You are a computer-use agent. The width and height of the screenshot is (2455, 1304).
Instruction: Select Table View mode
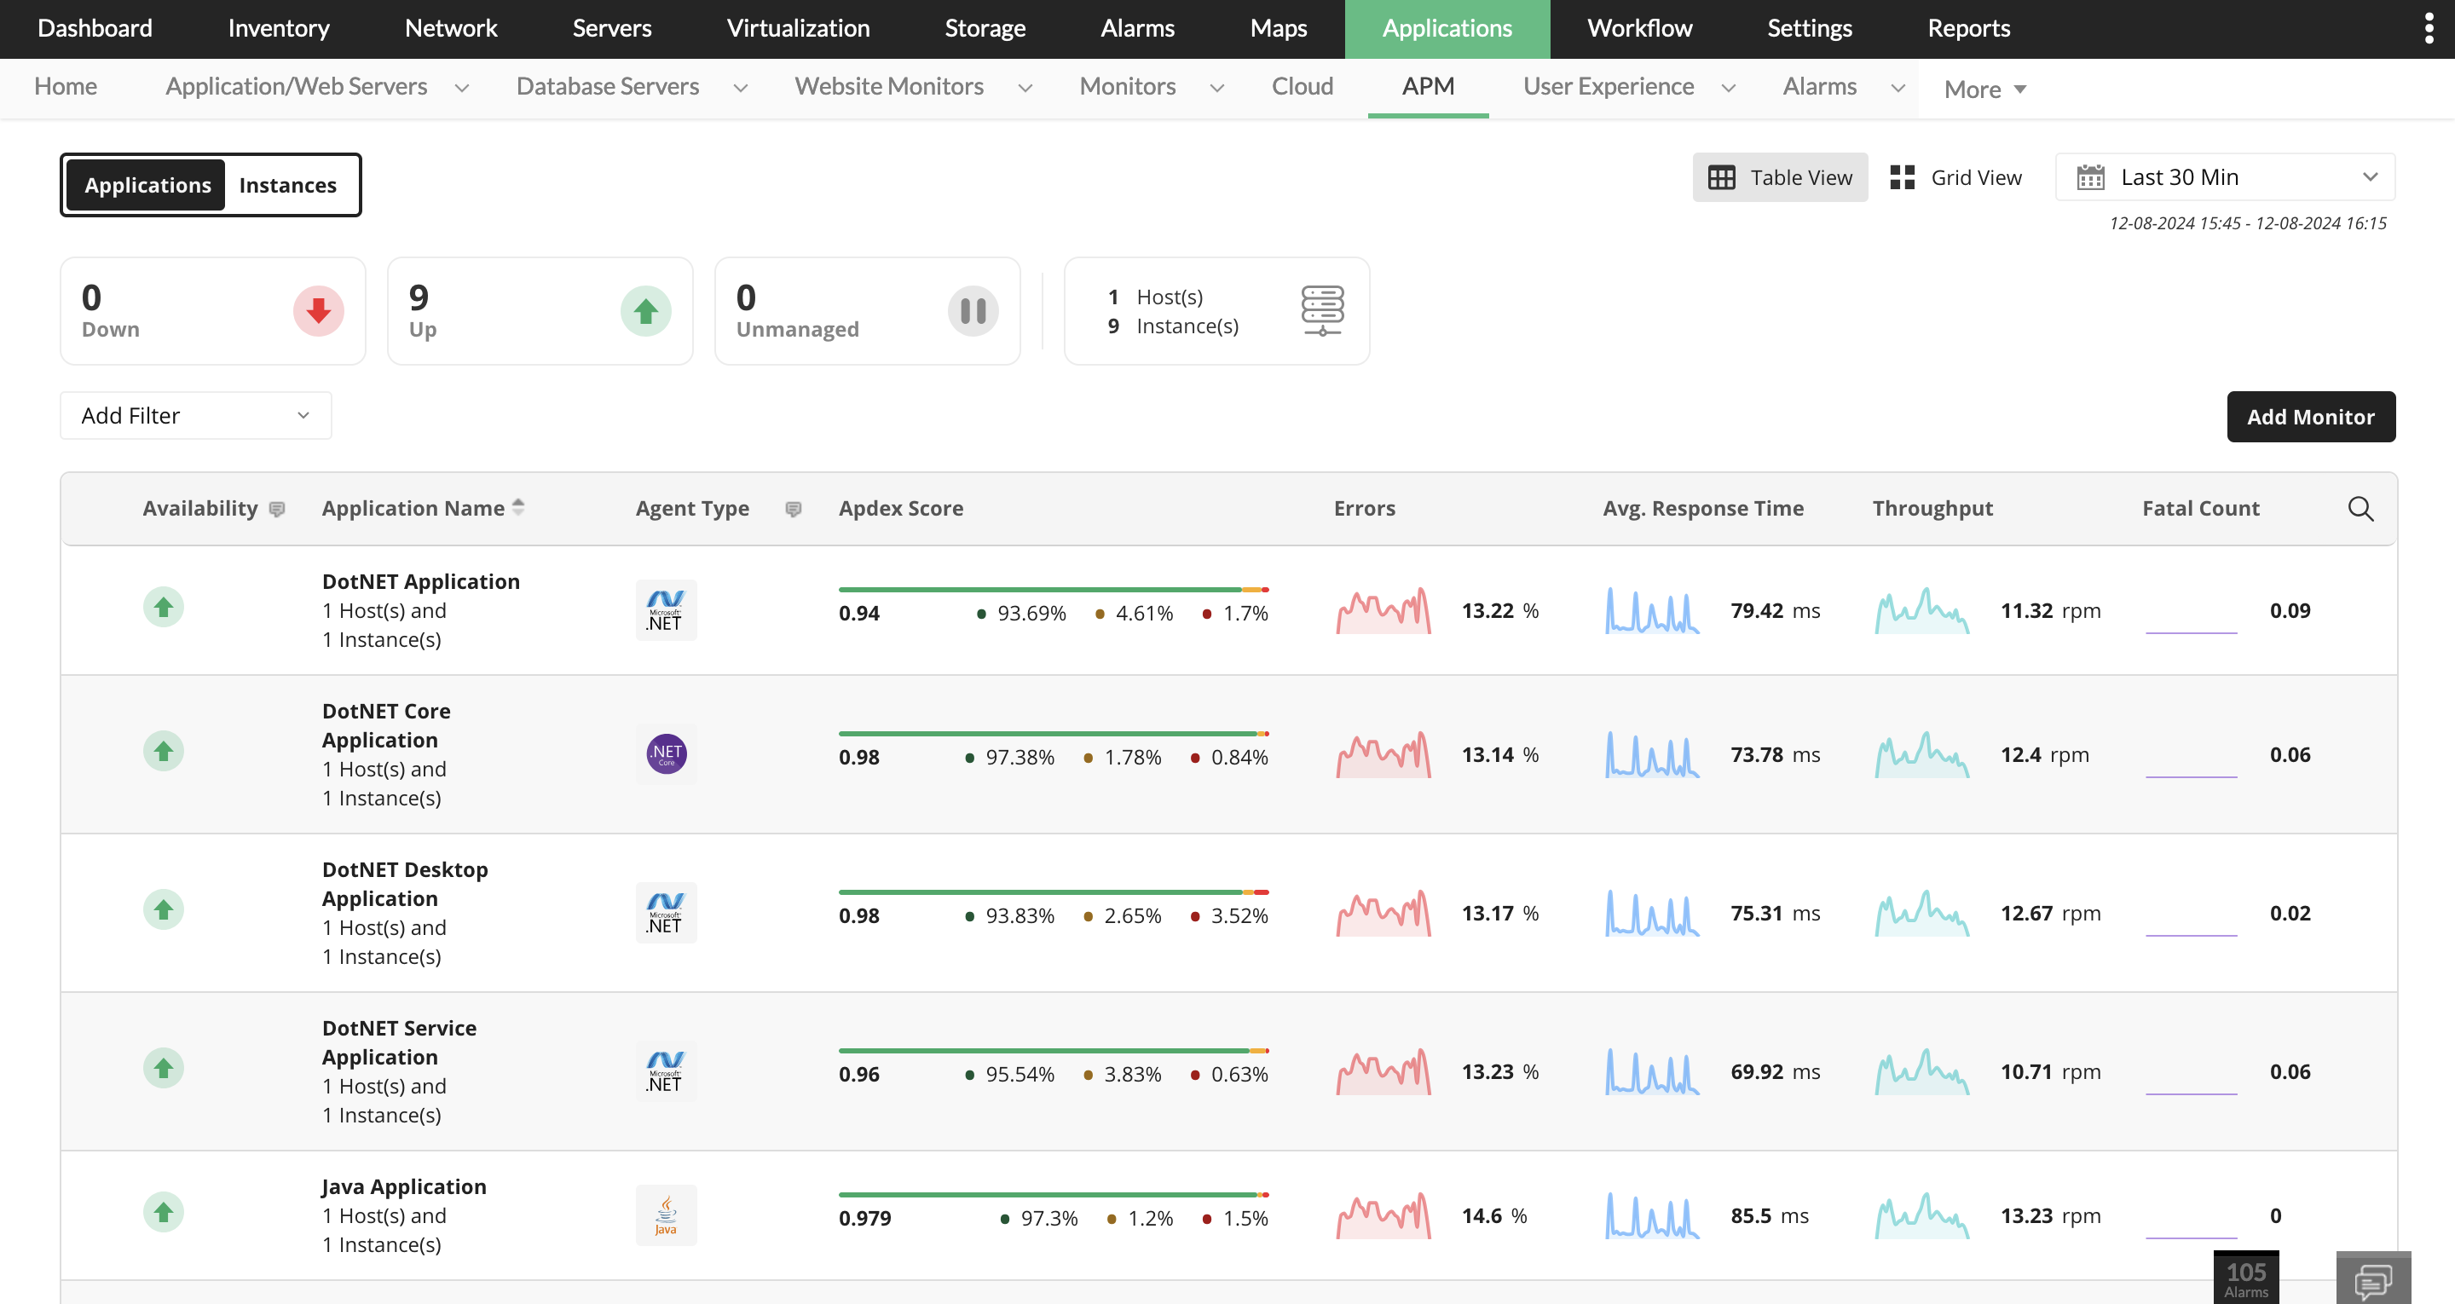coord(1779,177)
